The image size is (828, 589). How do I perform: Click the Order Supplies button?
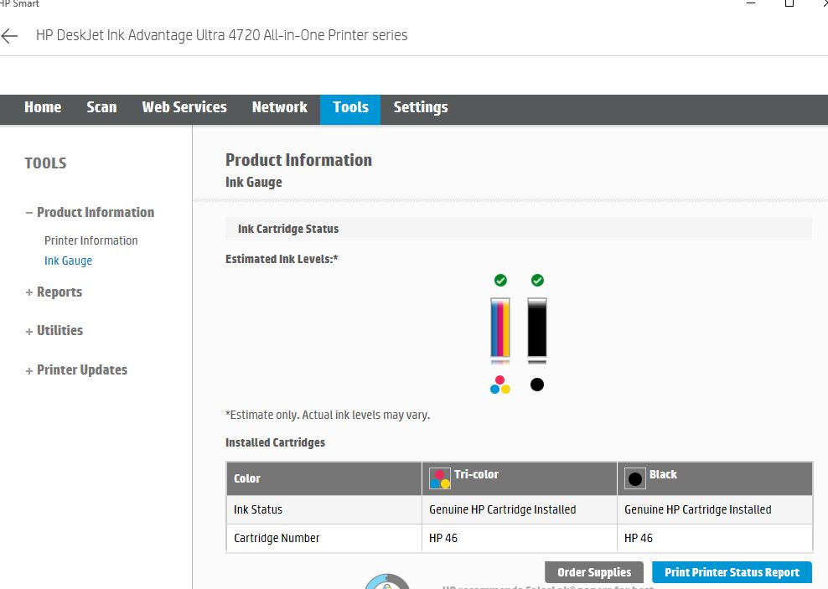(594, 571)
